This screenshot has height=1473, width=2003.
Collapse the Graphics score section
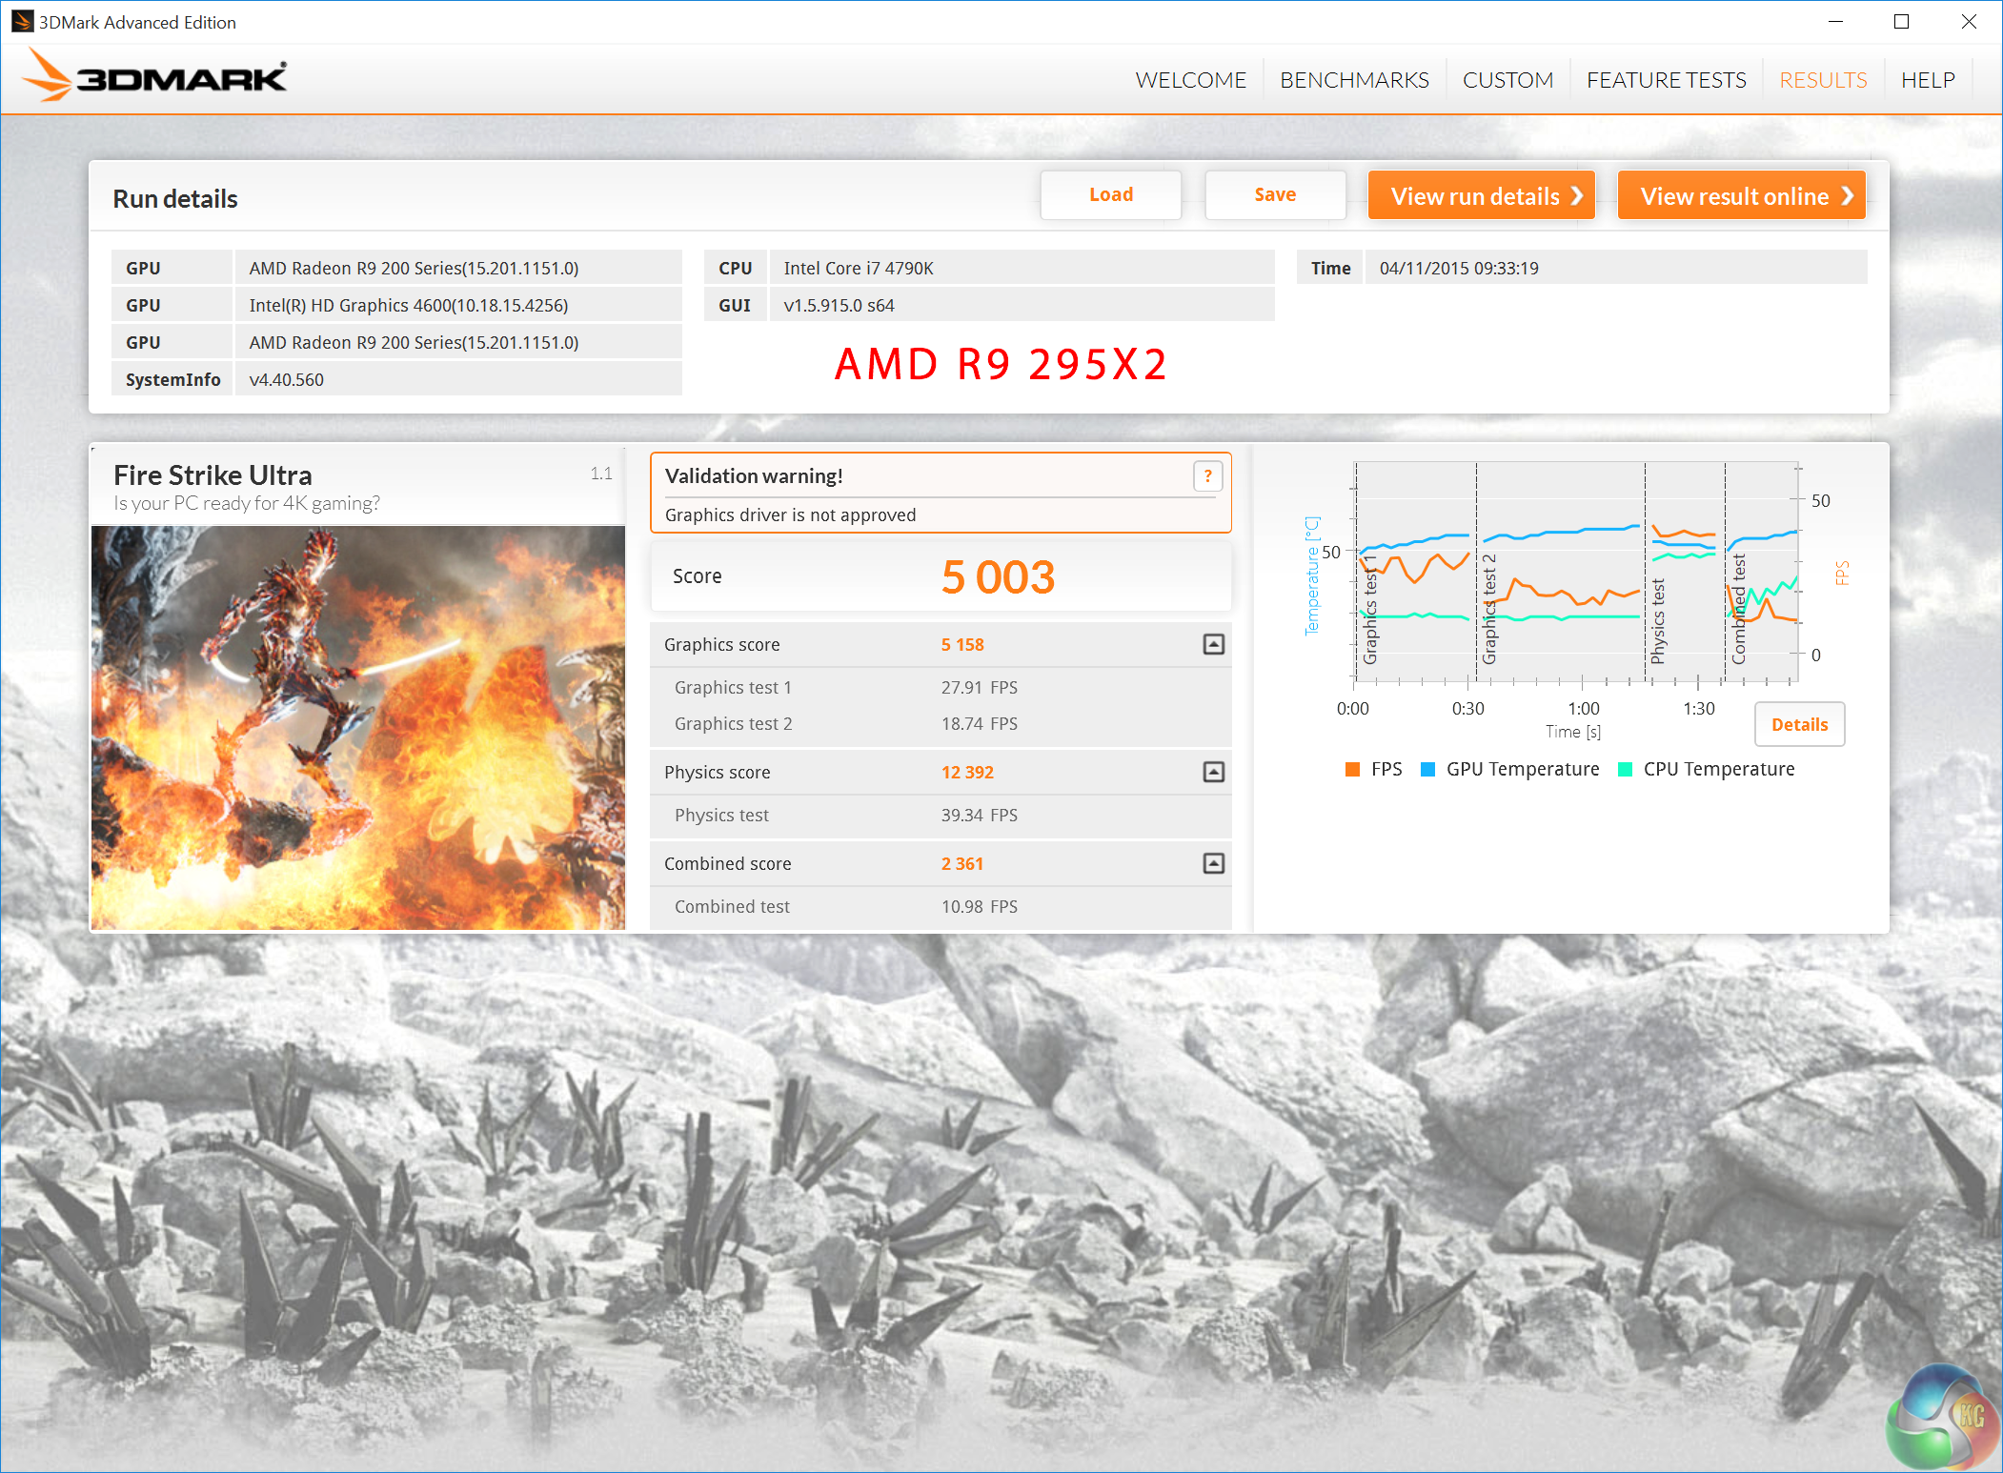[x=1213, y=645]
